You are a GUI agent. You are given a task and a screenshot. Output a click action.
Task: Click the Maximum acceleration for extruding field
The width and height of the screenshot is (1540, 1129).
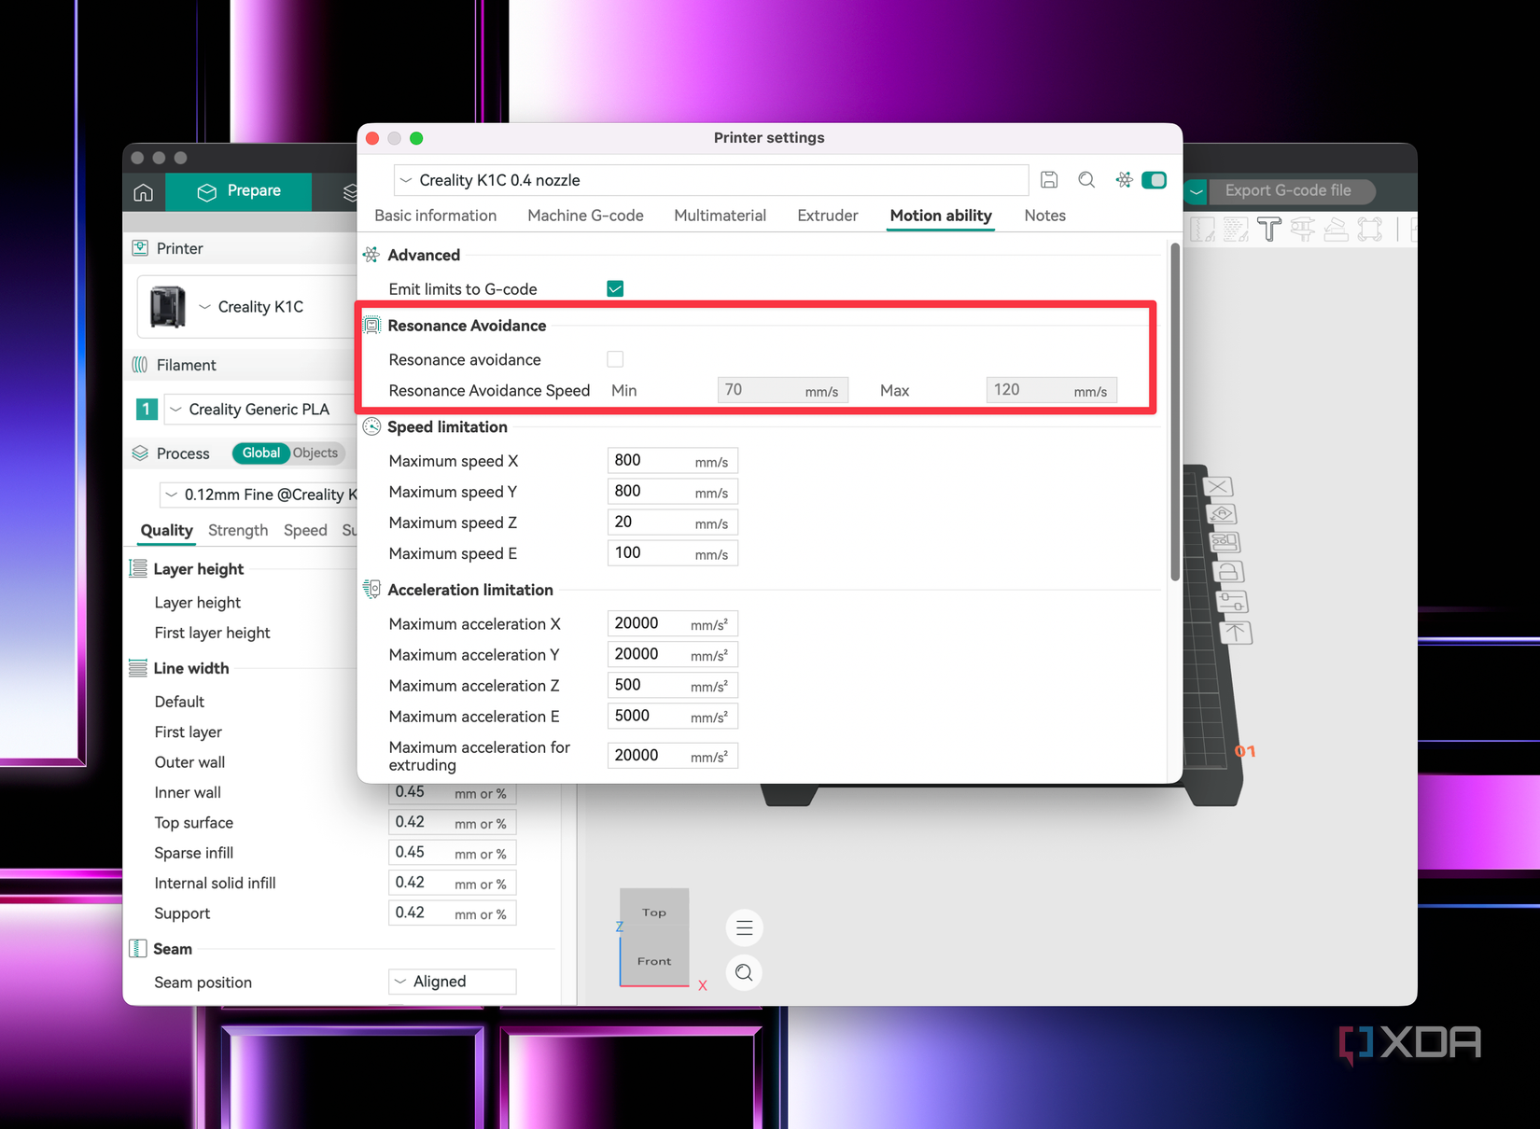(x=673, y=756)
